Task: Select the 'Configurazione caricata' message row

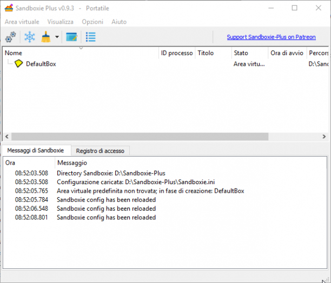Action: point(165,182)
